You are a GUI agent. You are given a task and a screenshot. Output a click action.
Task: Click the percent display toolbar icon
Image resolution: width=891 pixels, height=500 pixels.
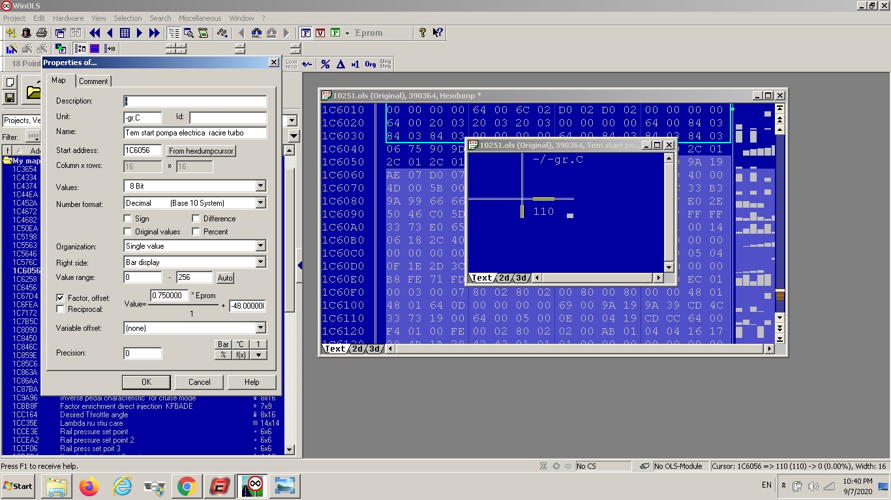[325, 64]
